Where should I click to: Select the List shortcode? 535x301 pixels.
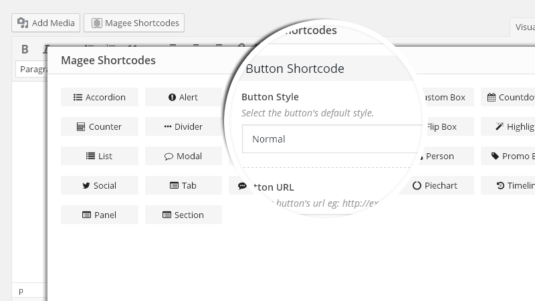pos(100,156)
